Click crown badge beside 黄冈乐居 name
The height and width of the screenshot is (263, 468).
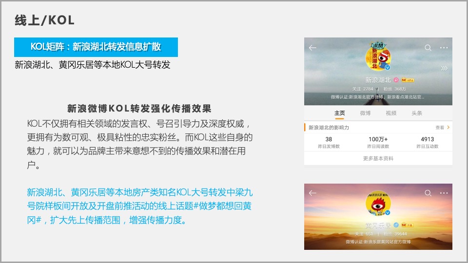pyautogui.click(x=408, y=225)
